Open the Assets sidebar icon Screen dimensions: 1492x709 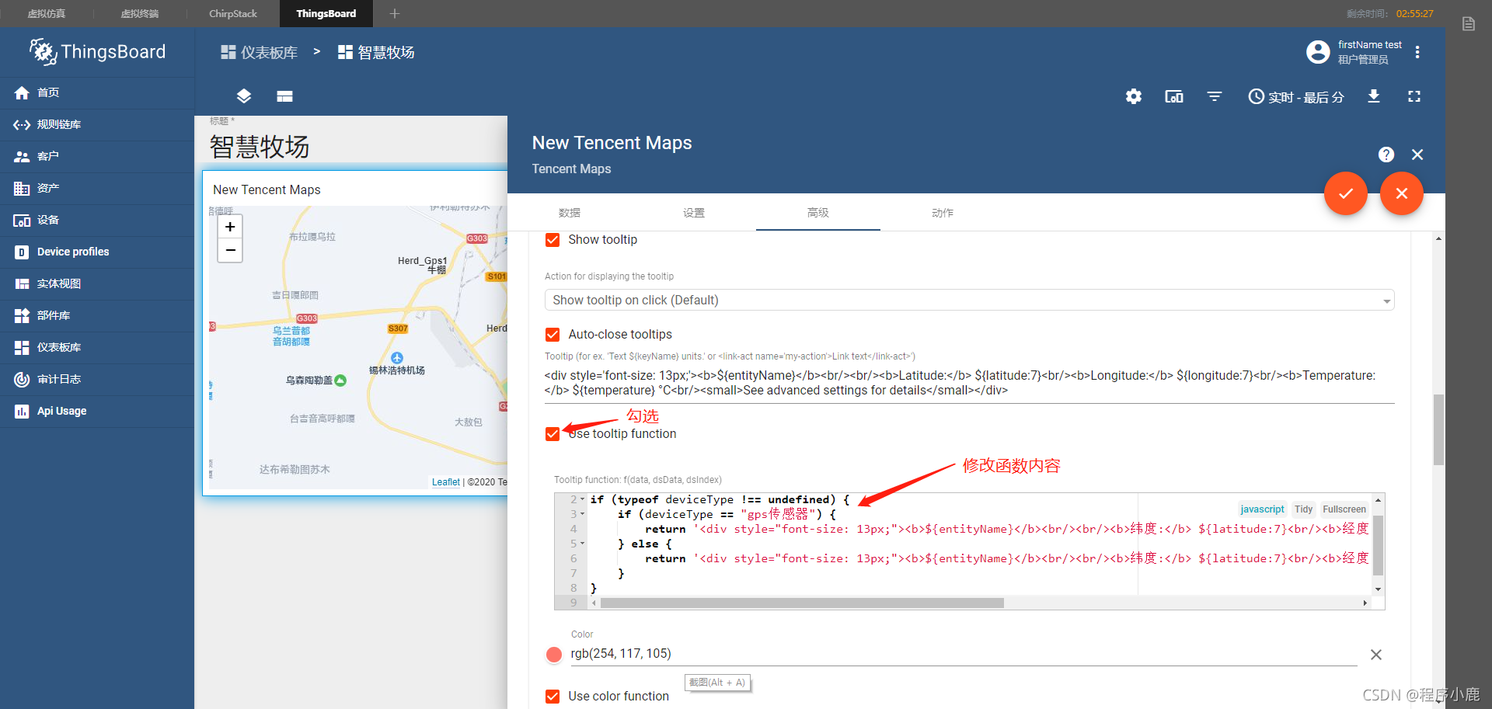pyautogui.click(x=22, y=188)
